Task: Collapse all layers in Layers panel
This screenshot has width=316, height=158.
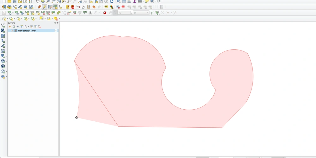Action: pyautogui.click(x=35, y=27)
